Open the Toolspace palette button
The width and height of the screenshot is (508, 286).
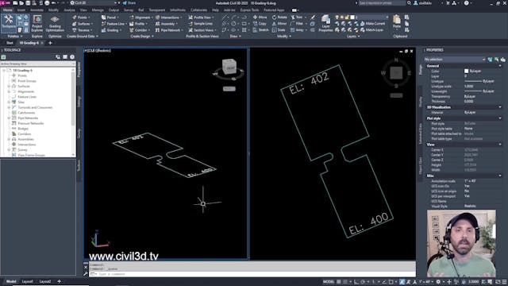coord(9,23)
